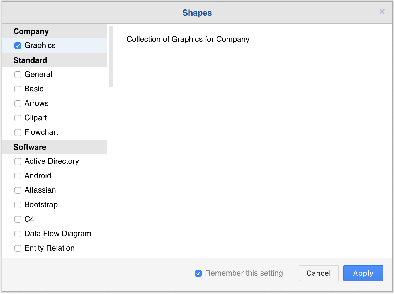Uncheck the Graphics collection under Company
394x294 pixels.
[x=18, y=45]
